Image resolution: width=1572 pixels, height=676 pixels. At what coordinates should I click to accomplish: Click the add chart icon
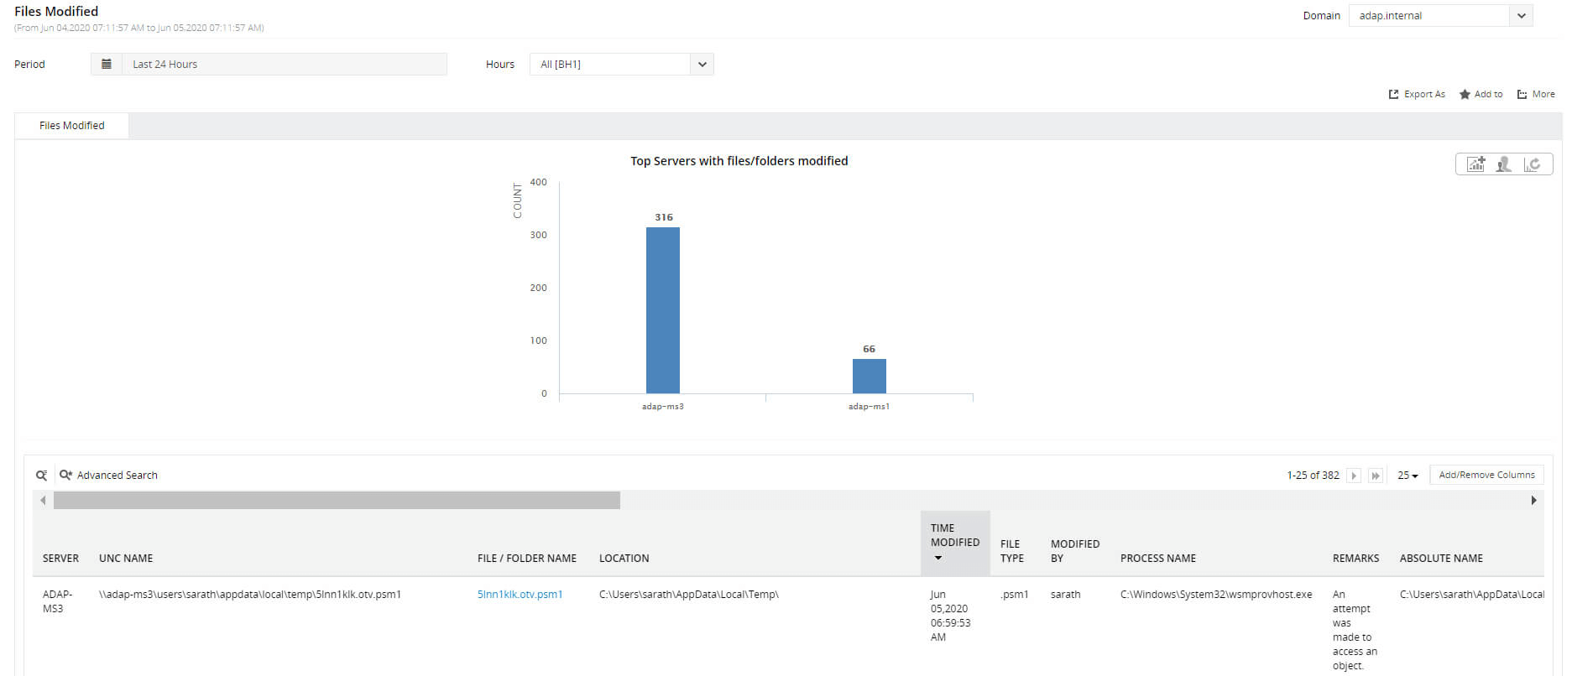(x=1475, y=164)
